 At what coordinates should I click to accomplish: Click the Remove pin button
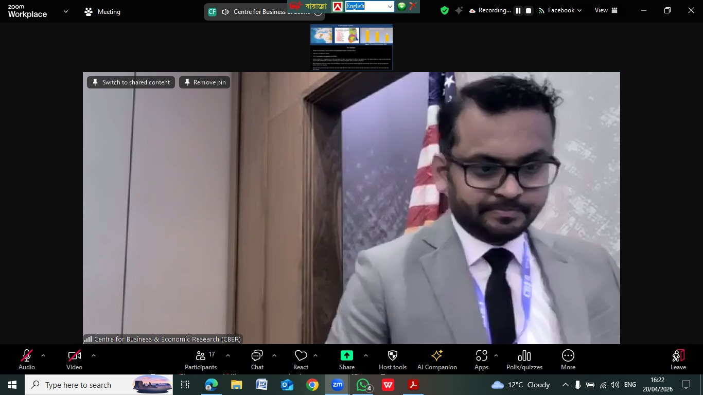205,82
